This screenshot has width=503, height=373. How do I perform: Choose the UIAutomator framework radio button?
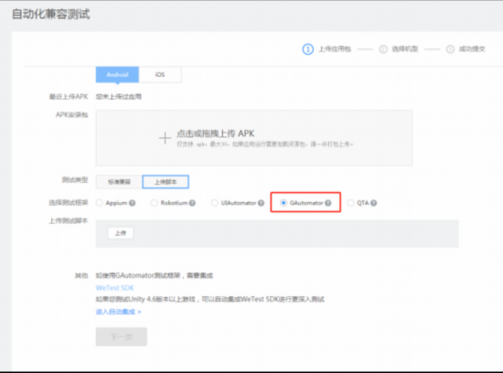click(215, 203)
